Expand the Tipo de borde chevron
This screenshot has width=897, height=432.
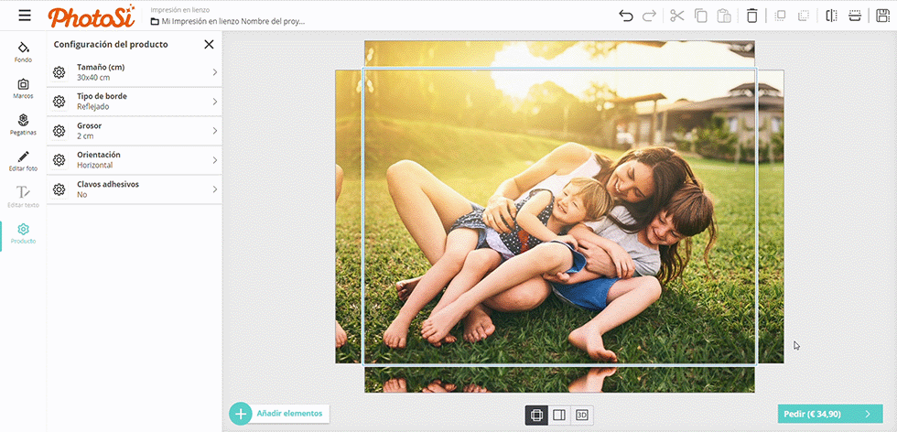point(215,102)
